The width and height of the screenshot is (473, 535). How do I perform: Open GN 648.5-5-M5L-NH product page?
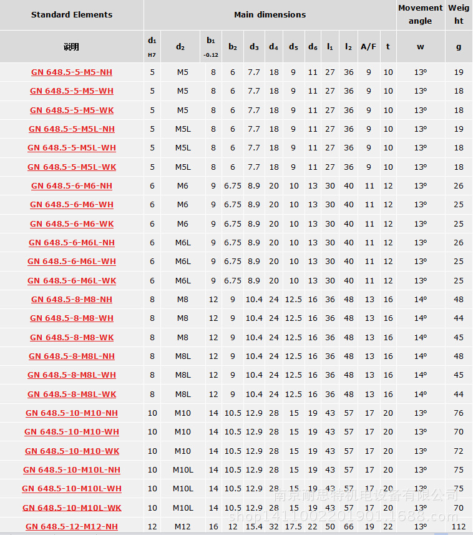pos(72,129)
